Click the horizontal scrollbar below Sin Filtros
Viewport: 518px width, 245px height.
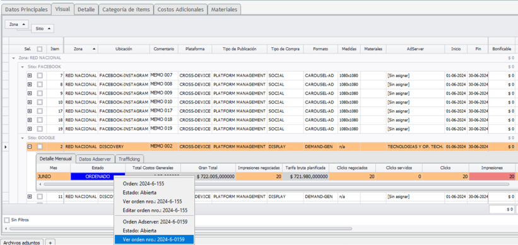(x=180, y=229)
